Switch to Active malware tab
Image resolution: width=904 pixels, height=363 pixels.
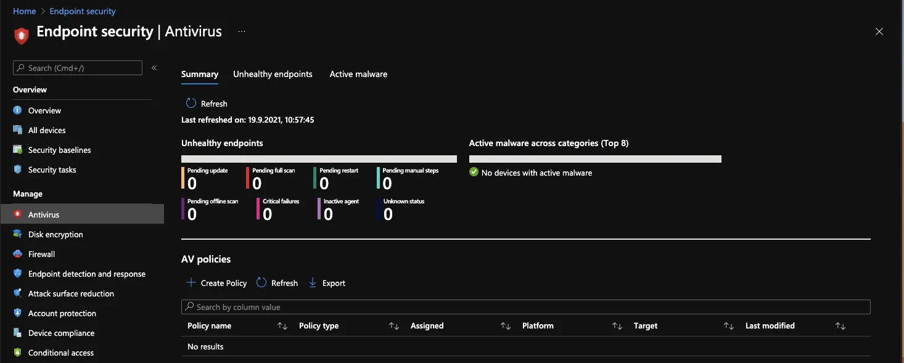click(358, 74)
